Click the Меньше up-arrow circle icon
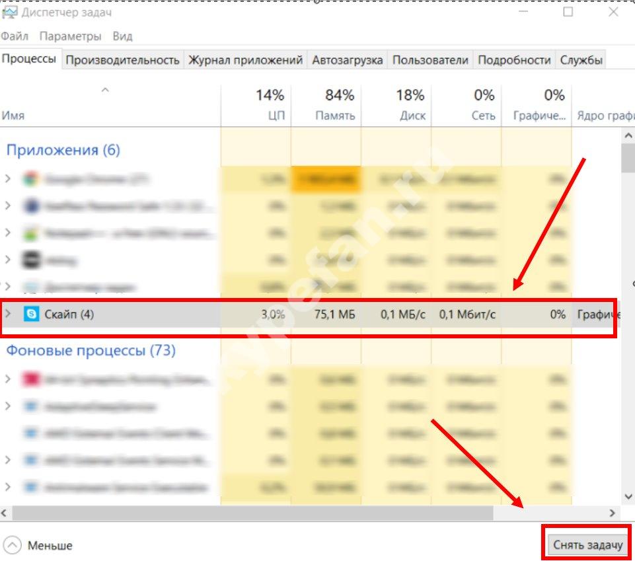 [x=12, y=545]
